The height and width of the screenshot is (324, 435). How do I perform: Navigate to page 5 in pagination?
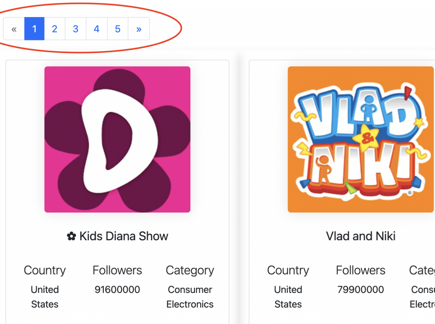[x=118, y=29]
